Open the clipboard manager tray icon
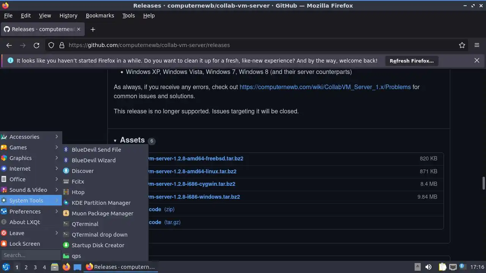The width and height of the screenshot is (486, 273). click(442, 267)
